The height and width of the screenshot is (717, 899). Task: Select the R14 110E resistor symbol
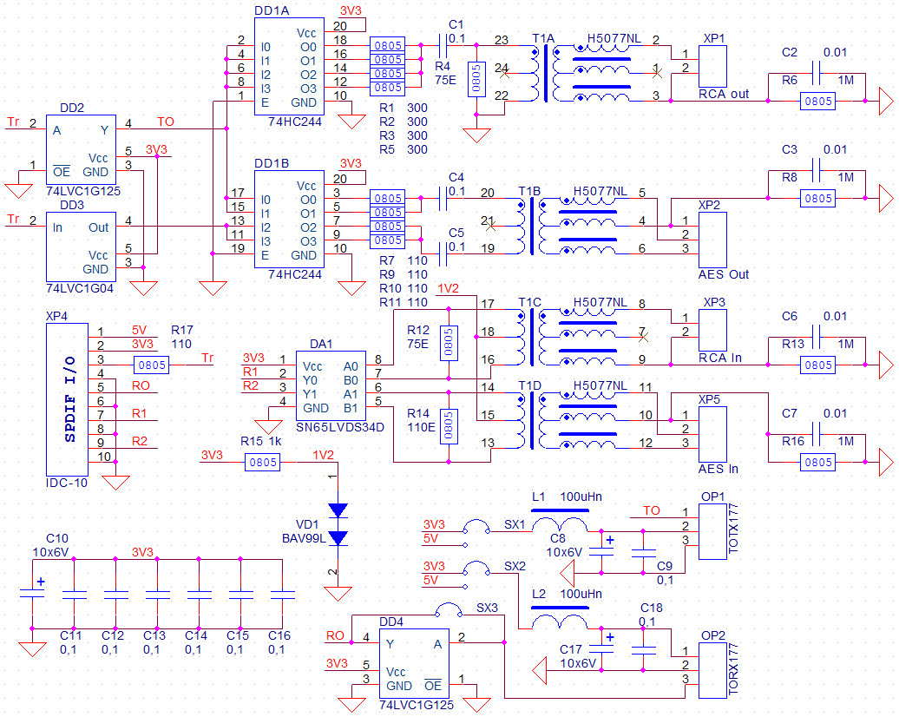coord(449,427)
